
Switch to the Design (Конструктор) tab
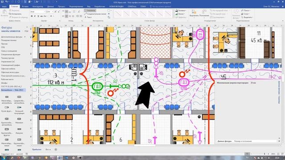tap(38, 7)
